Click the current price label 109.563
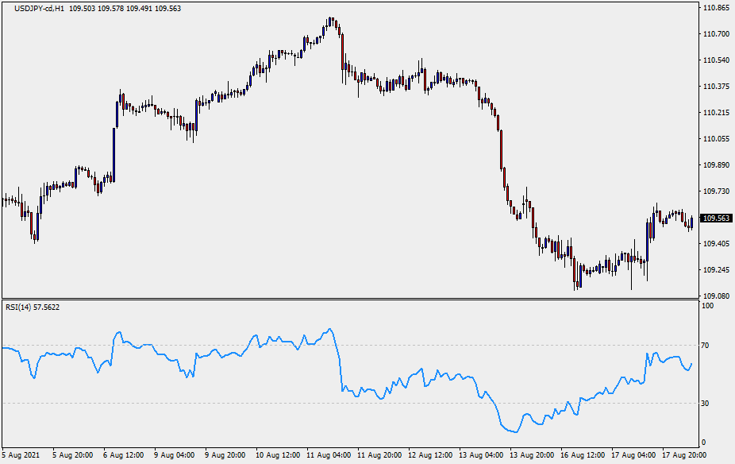 click(716, 218)
